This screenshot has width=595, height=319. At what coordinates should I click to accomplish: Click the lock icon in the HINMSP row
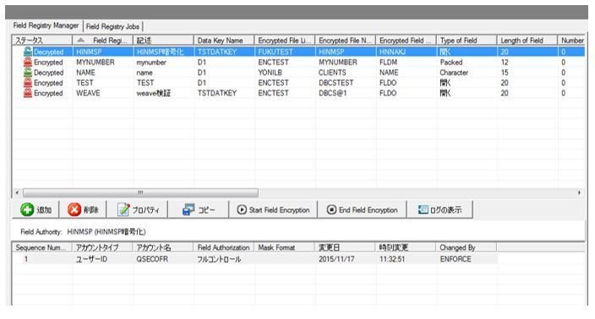(x=28, y=51)
